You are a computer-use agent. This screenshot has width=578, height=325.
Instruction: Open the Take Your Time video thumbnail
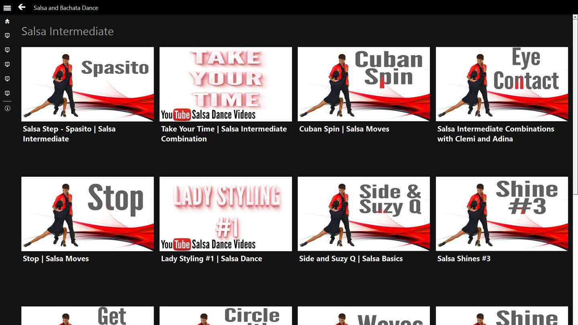click(226, 84)
